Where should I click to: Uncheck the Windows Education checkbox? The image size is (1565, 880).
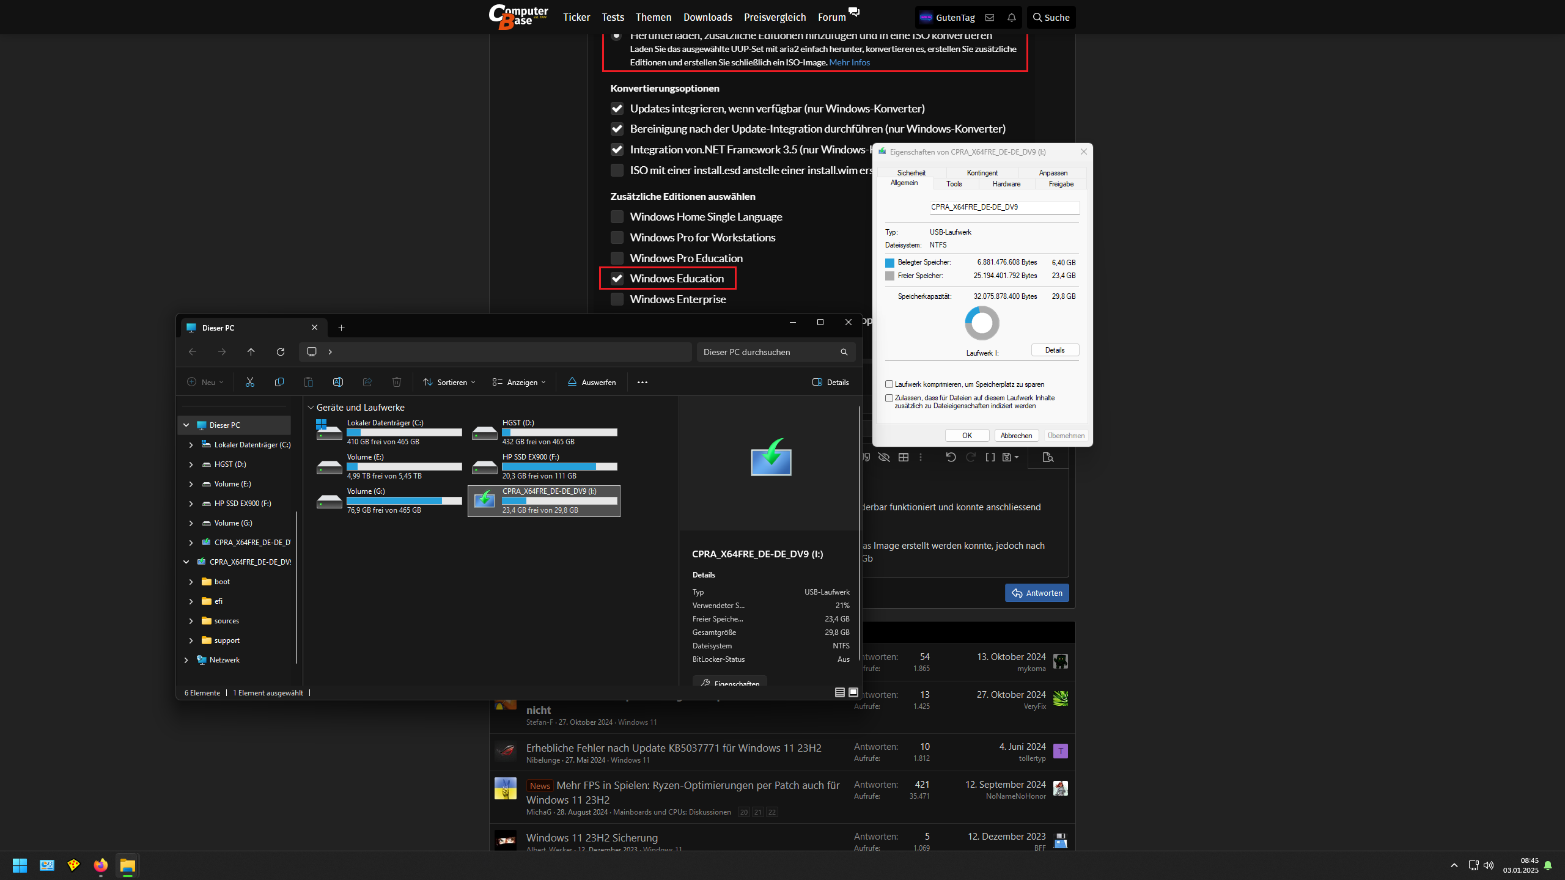(x=617, y=279)
